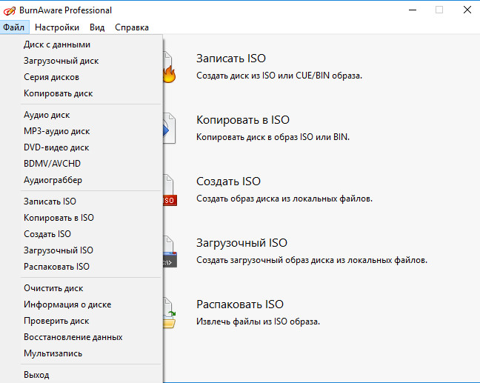Choose Распаковать ISO in the dropdown menu
Image resolution: width=480 pixels, height=383 pixels.
tap(81, 267)
